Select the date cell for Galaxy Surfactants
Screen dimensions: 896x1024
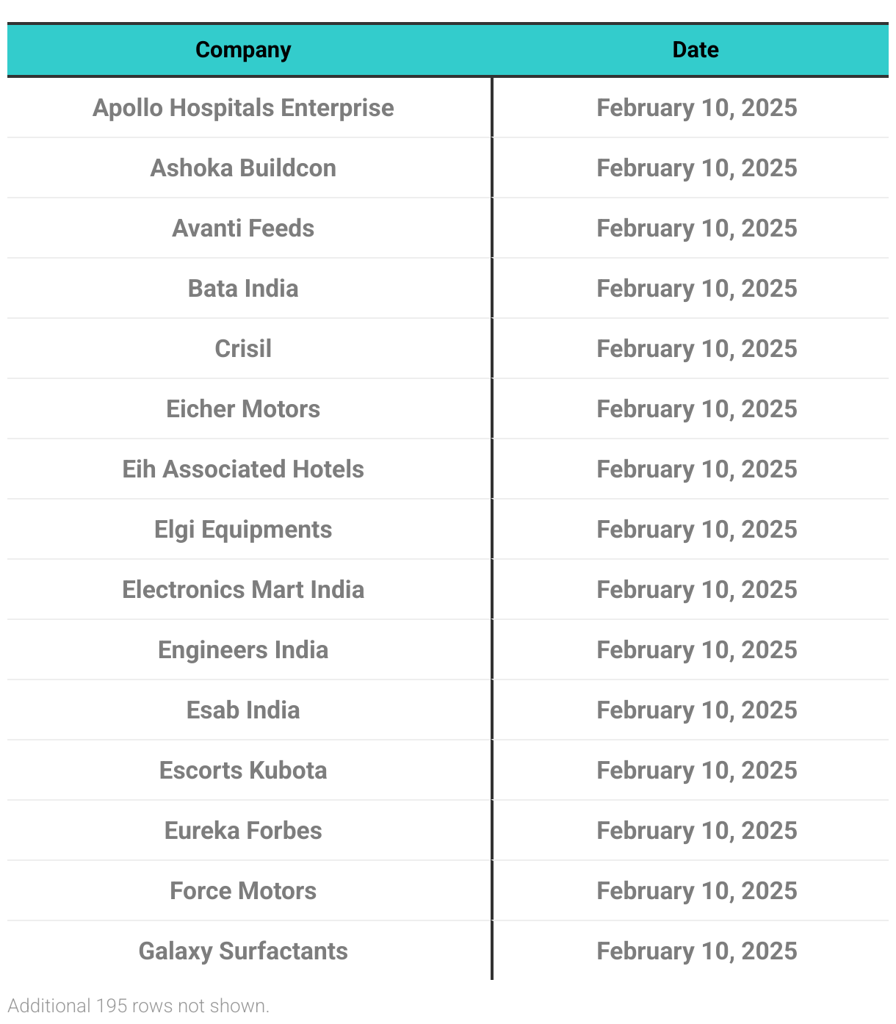tap(696, 951)
